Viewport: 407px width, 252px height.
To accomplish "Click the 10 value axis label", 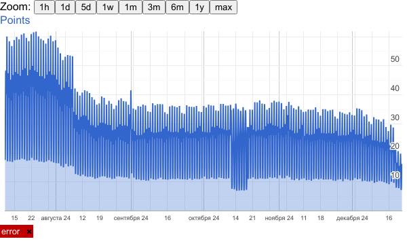I will point(395,175).
